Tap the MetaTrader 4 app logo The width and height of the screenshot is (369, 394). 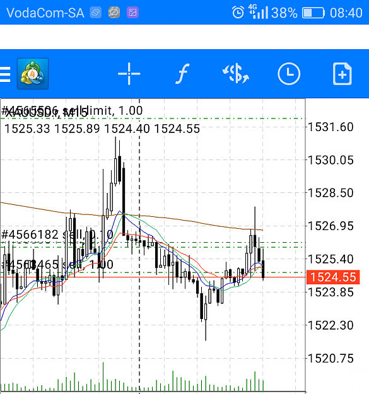(x=33, y=74)
